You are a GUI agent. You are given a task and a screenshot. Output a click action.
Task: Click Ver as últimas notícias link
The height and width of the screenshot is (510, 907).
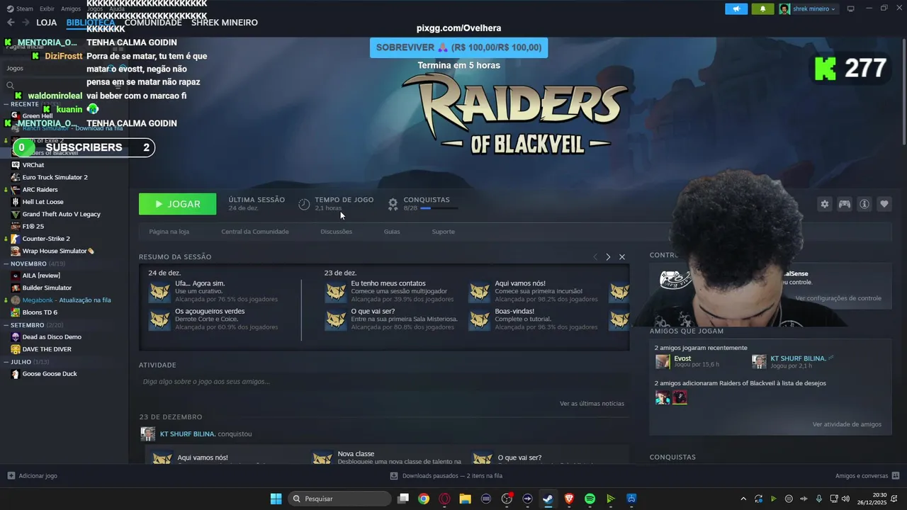(592, 404)
